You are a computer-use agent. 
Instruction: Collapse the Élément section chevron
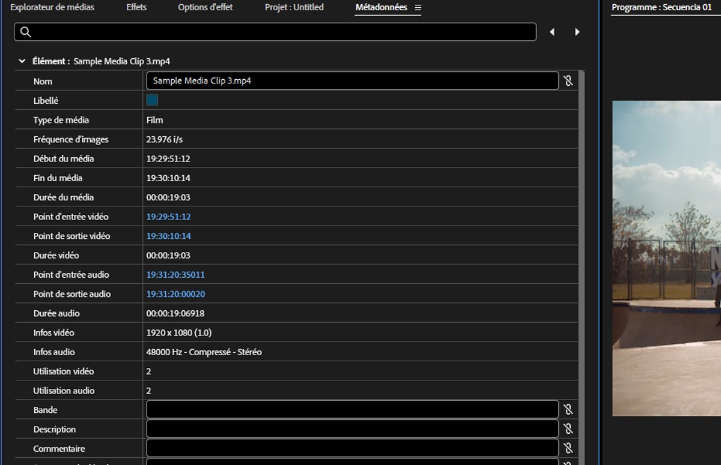click(x=22, y=61)
